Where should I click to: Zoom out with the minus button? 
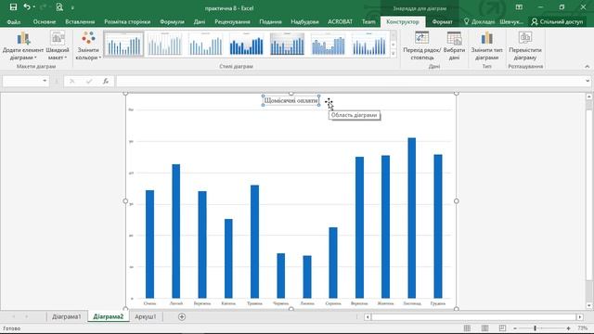pos(515,328)
